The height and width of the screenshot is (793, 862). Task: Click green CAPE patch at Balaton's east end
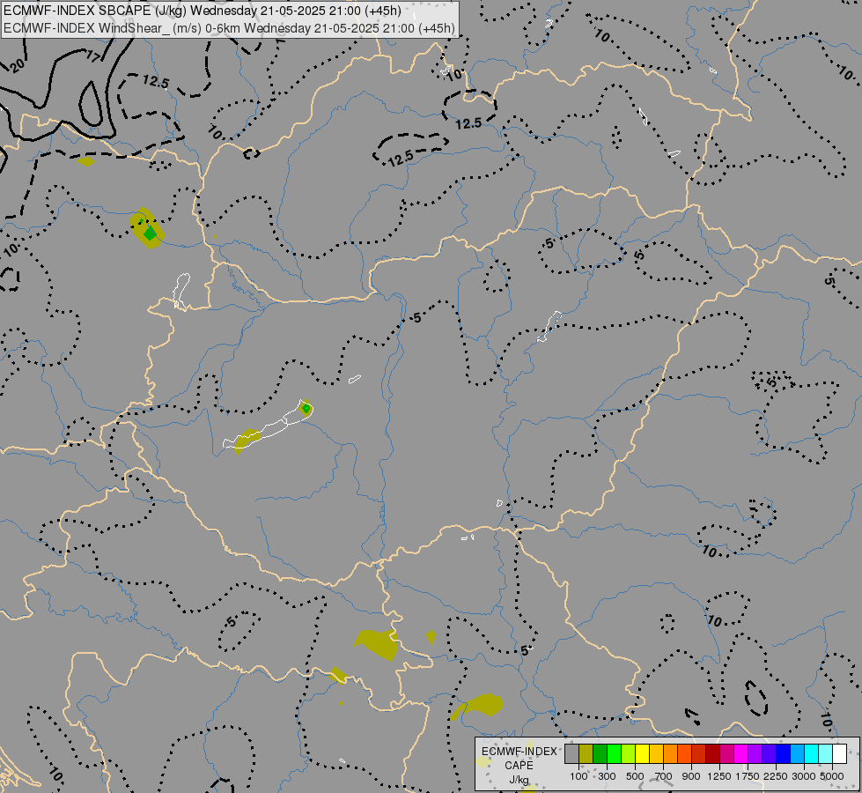click(x=306, y=408)
